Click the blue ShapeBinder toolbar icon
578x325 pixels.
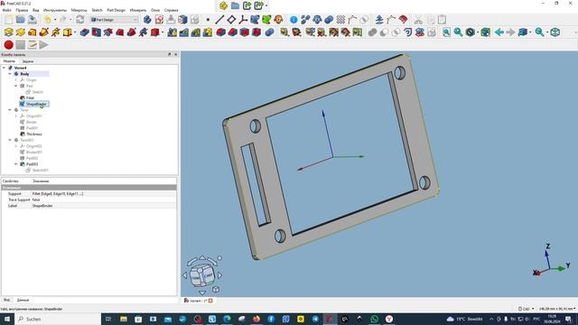click(x=255, y=20)
